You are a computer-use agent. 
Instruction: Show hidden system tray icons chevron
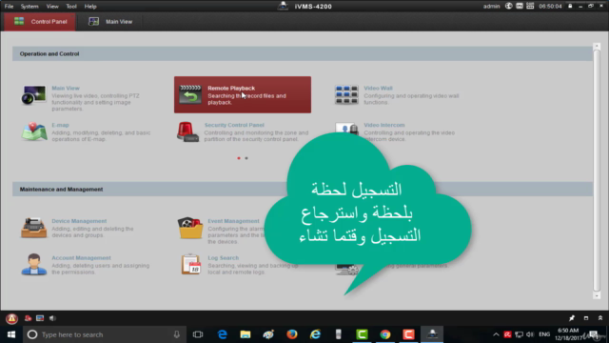coord(496,334)
